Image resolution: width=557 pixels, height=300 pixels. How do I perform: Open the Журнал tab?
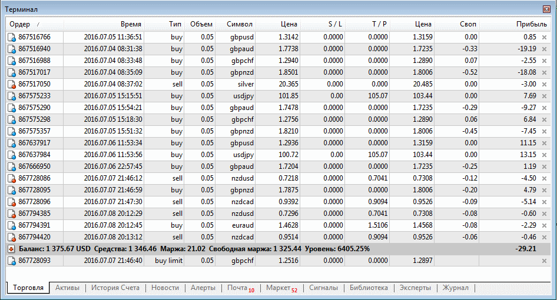point(456,288)
